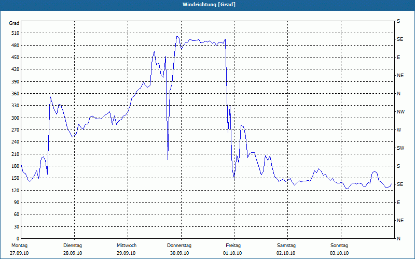Viewport: 415px width, 259px height.
Task: Click the 270 left axis label
Action: pyautogui.click(x=16, y=130)
